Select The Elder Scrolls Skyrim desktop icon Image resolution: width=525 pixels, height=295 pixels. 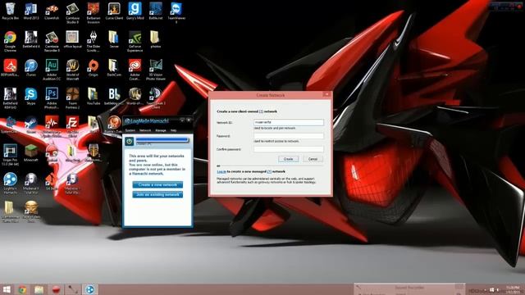tap(93, 41)
